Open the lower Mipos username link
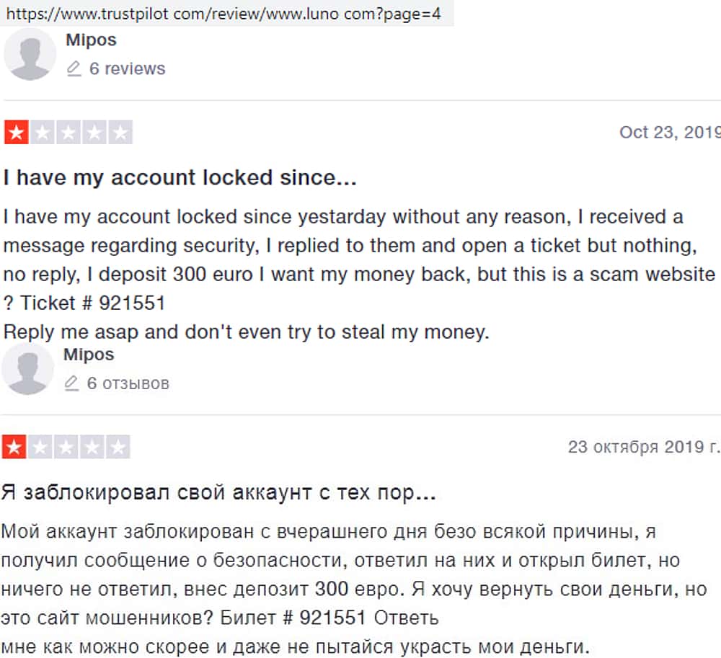The height and width of the screenshot is (658, 721). point(89,355)
